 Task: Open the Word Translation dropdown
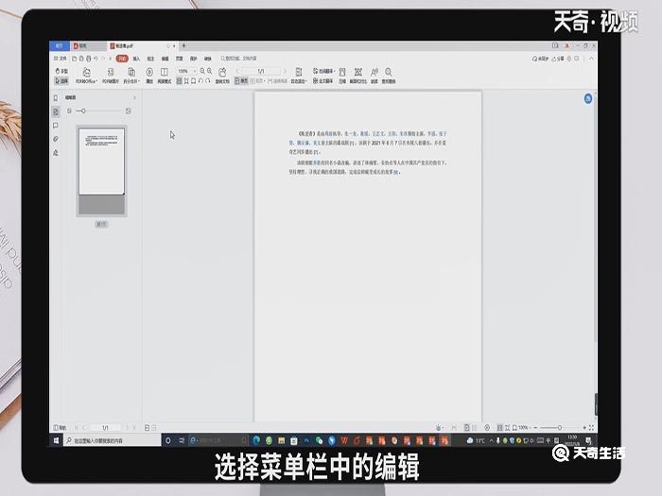tap(323, 71)
